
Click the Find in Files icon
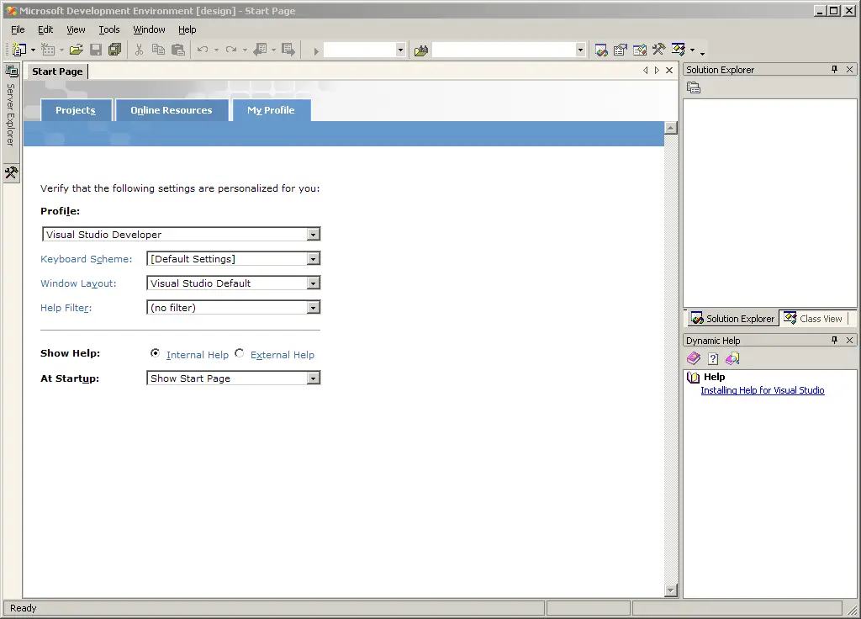[x=421, y=50]
